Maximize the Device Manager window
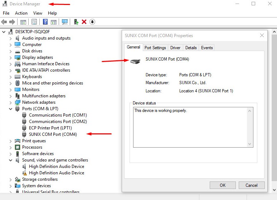The image size is (277, 200). (x=253, y=4)
